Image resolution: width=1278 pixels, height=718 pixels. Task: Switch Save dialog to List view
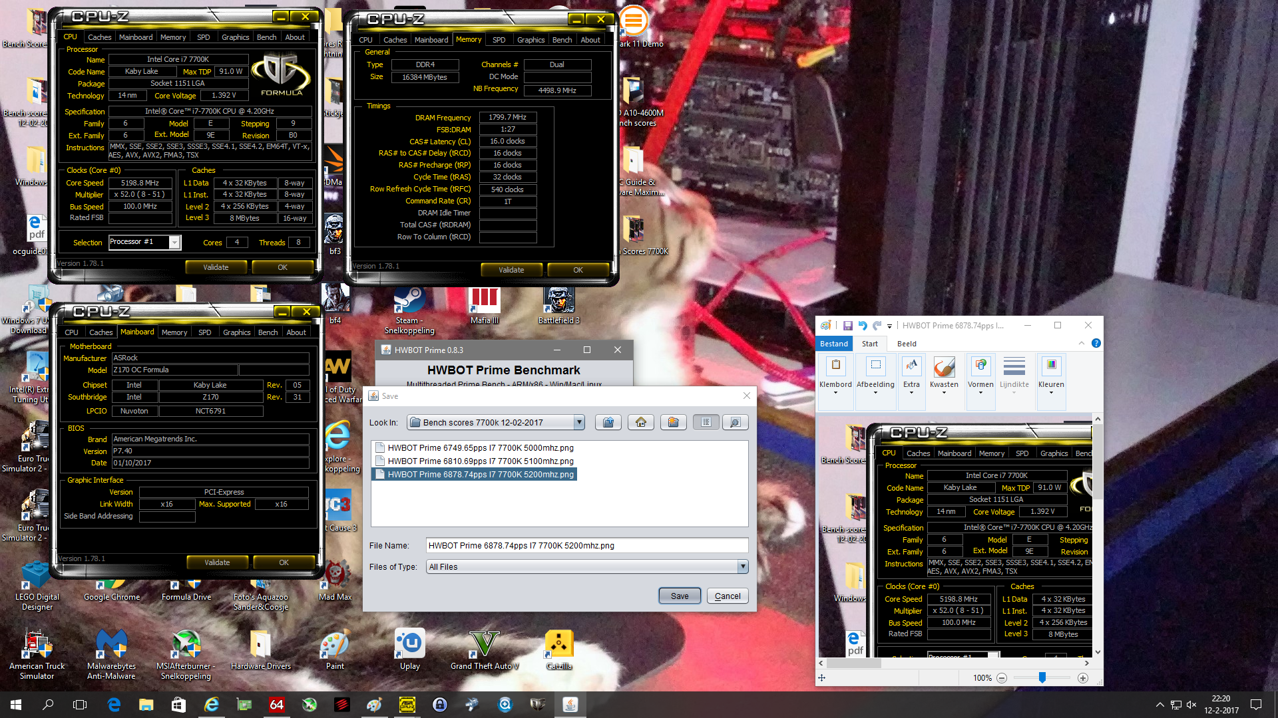[x=706, y=422]
